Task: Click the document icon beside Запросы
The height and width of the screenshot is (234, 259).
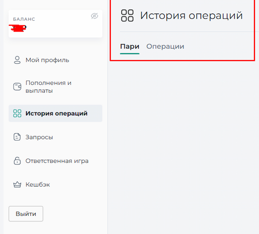Action: coord(17,137)
